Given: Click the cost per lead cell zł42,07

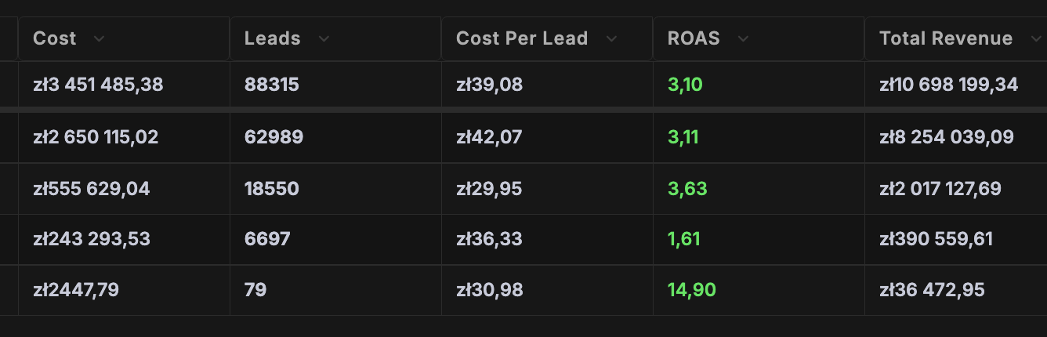Looking at the screenshot, I should [x=489, y=138].
